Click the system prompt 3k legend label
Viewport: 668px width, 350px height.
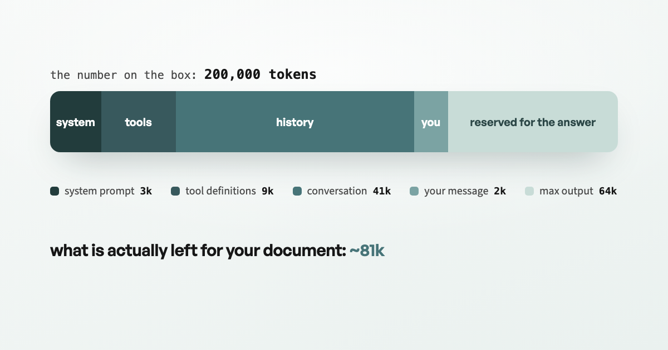(x=108, y=191)
